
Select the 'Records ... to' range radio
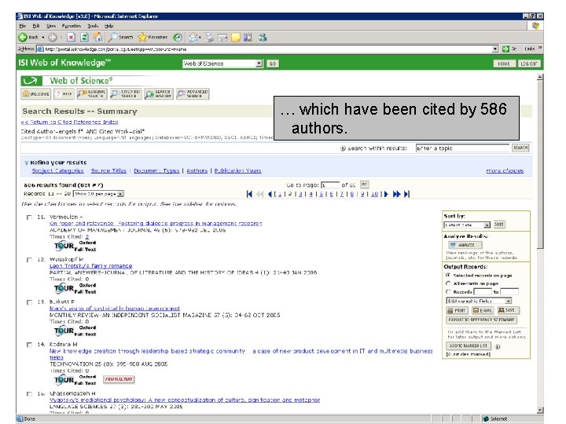click(448, 291)
